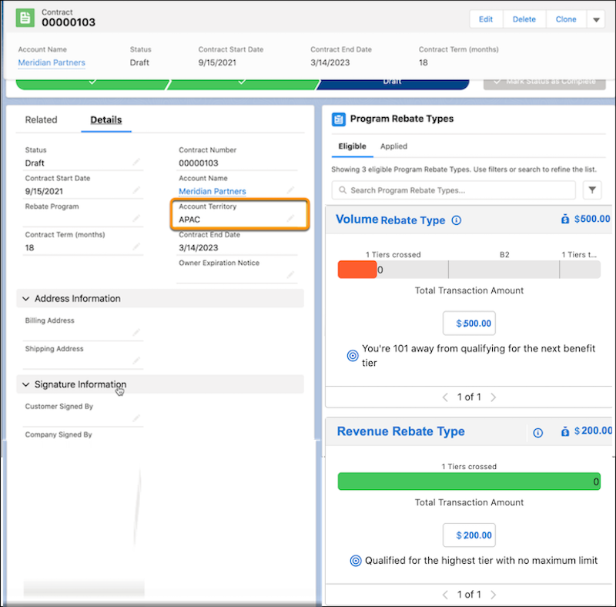Viewport: 616px width, 607px height.
Task: Edit Status field using pencil icon
Action: coord(136,163)
